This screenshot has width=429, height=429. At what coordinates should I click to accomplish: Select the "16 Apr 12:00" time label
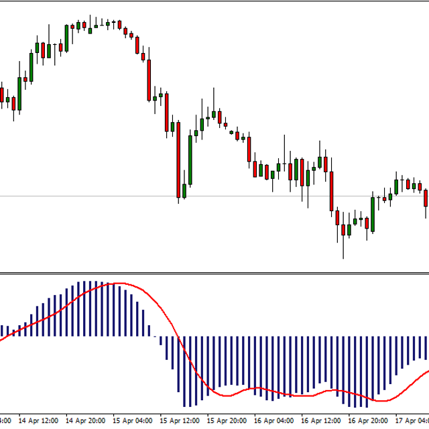(320, 421)
